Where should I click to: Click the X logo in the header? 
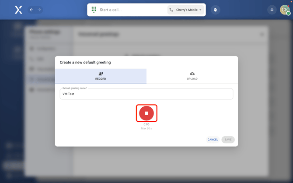point(18,10)
